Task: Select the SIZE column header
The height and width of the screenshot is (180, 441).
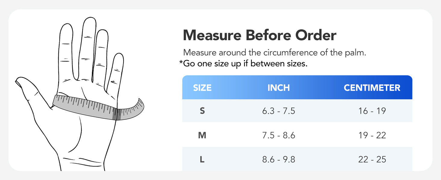Action: (x=202, y=88)
